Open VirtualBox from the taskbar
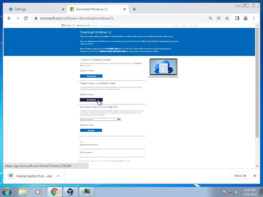 tap(70, 192)
